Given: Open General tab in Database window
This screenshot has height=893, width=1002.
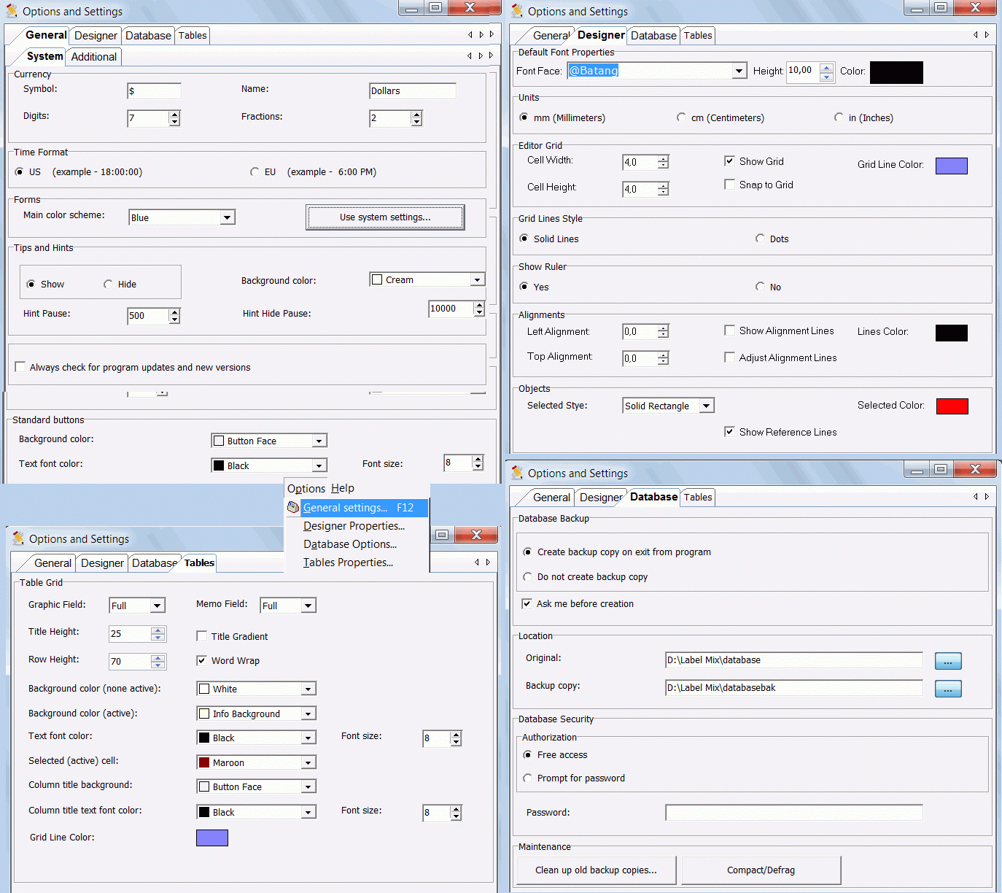Looking at the screenshot, I should [551, 498].
